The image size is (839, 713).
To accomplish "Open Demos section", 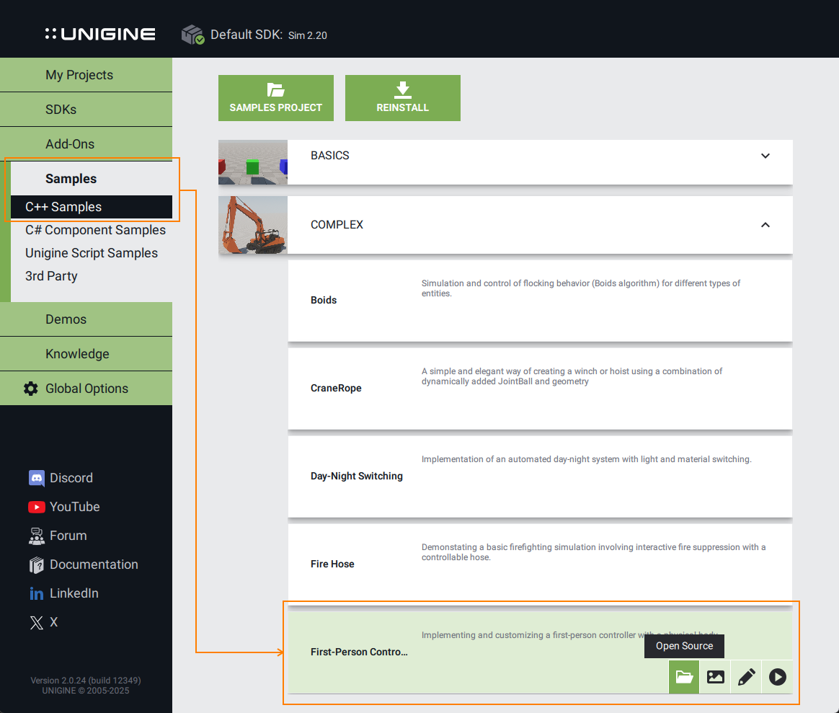I will coord(86,319).
